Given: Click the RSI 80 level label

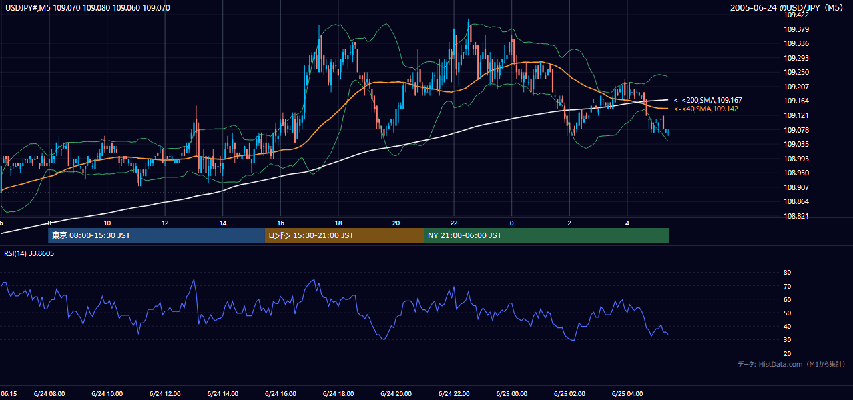Looking at the screenshot, I should [x=788, y=273].
